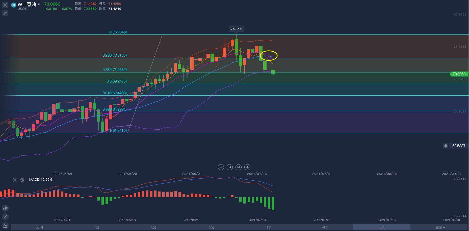Expand the 更多 more timeframes menu
The width and height of the screenshot is (469, 231).
(x=440, y=227)
